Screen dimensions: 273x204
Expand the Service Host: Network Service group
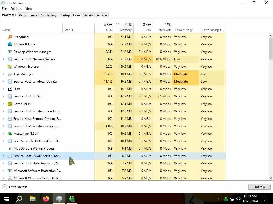[x=3, y=59]
